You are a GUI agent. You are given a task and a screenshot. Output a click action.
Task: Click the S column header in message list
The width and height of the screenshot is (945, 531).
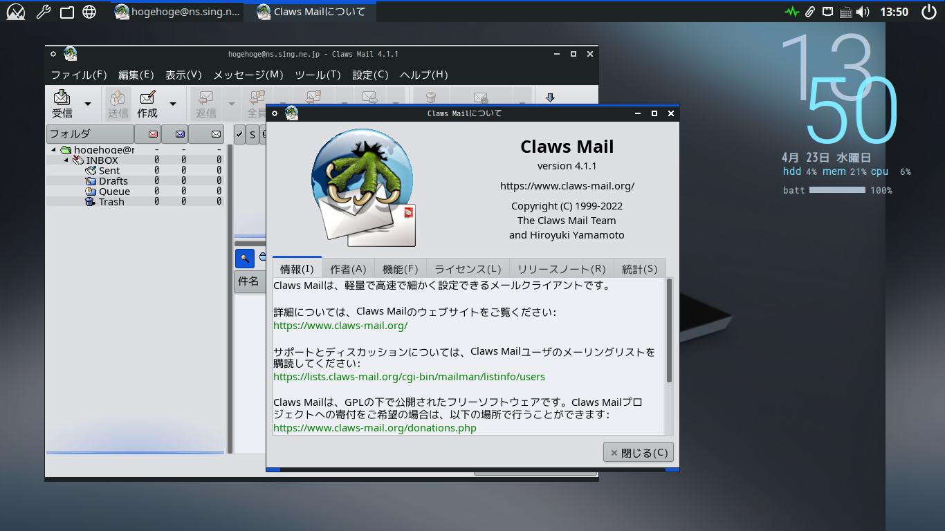(x=253, y=134)
